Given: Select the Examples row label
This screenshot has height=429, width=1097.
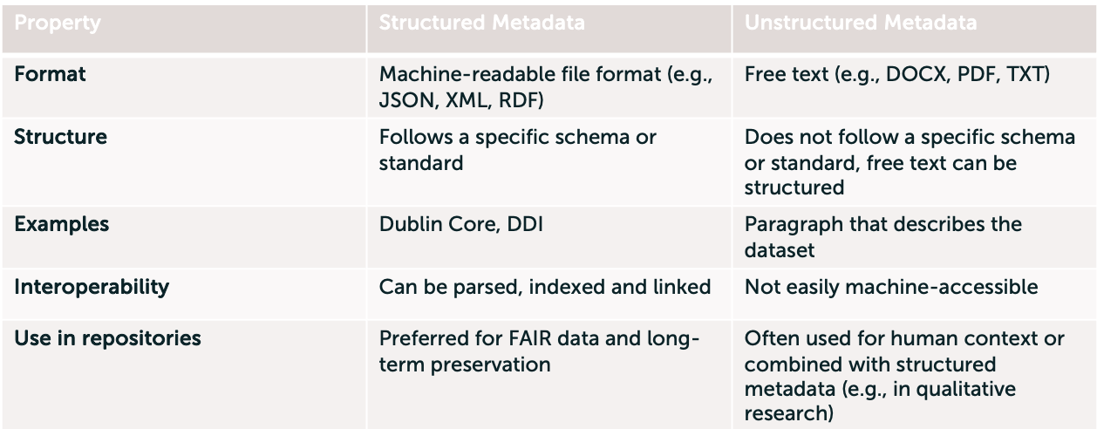Looking at the screenshot, I should pyautogui.click(x=61, y=224).
